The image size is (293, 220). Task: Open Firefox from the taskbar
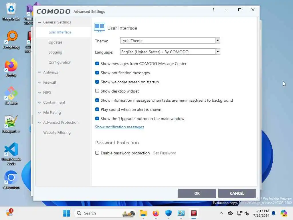[156, 213]
